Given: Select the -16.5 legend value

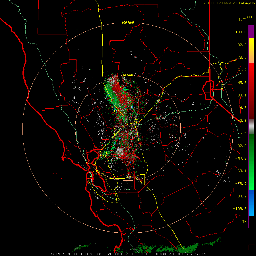Looking at the screenshot, I should [241, 133].
